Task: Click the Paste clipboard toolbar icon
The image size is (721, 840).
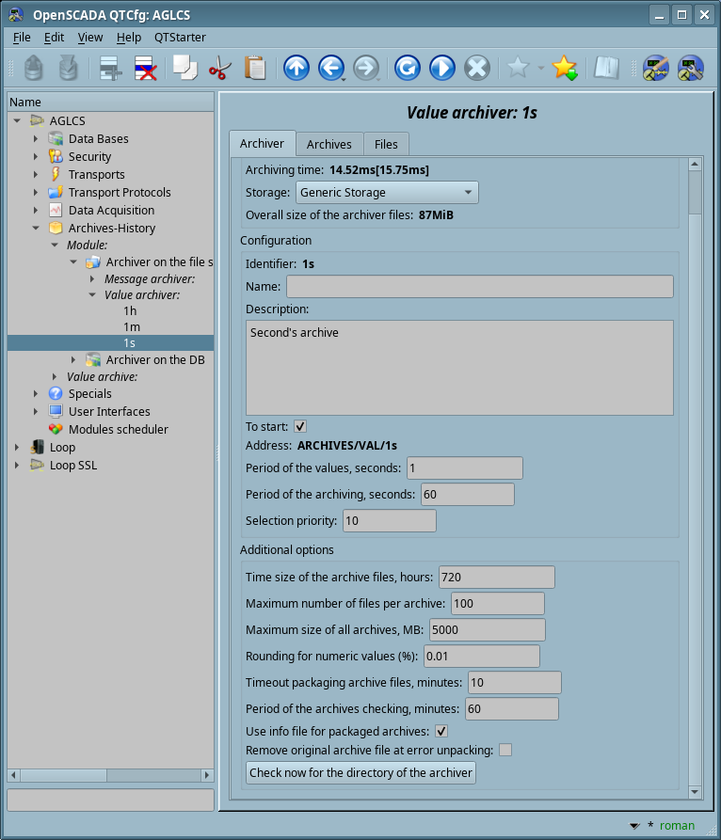Action: pos(254,68)
